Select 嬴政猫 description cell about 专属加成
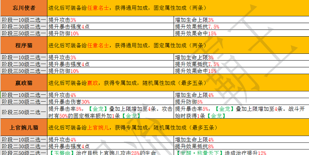 click(178, 82)
